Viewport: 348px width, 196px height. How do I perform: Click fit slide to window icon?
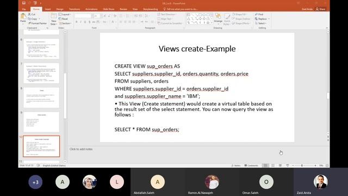click(327, 166)
